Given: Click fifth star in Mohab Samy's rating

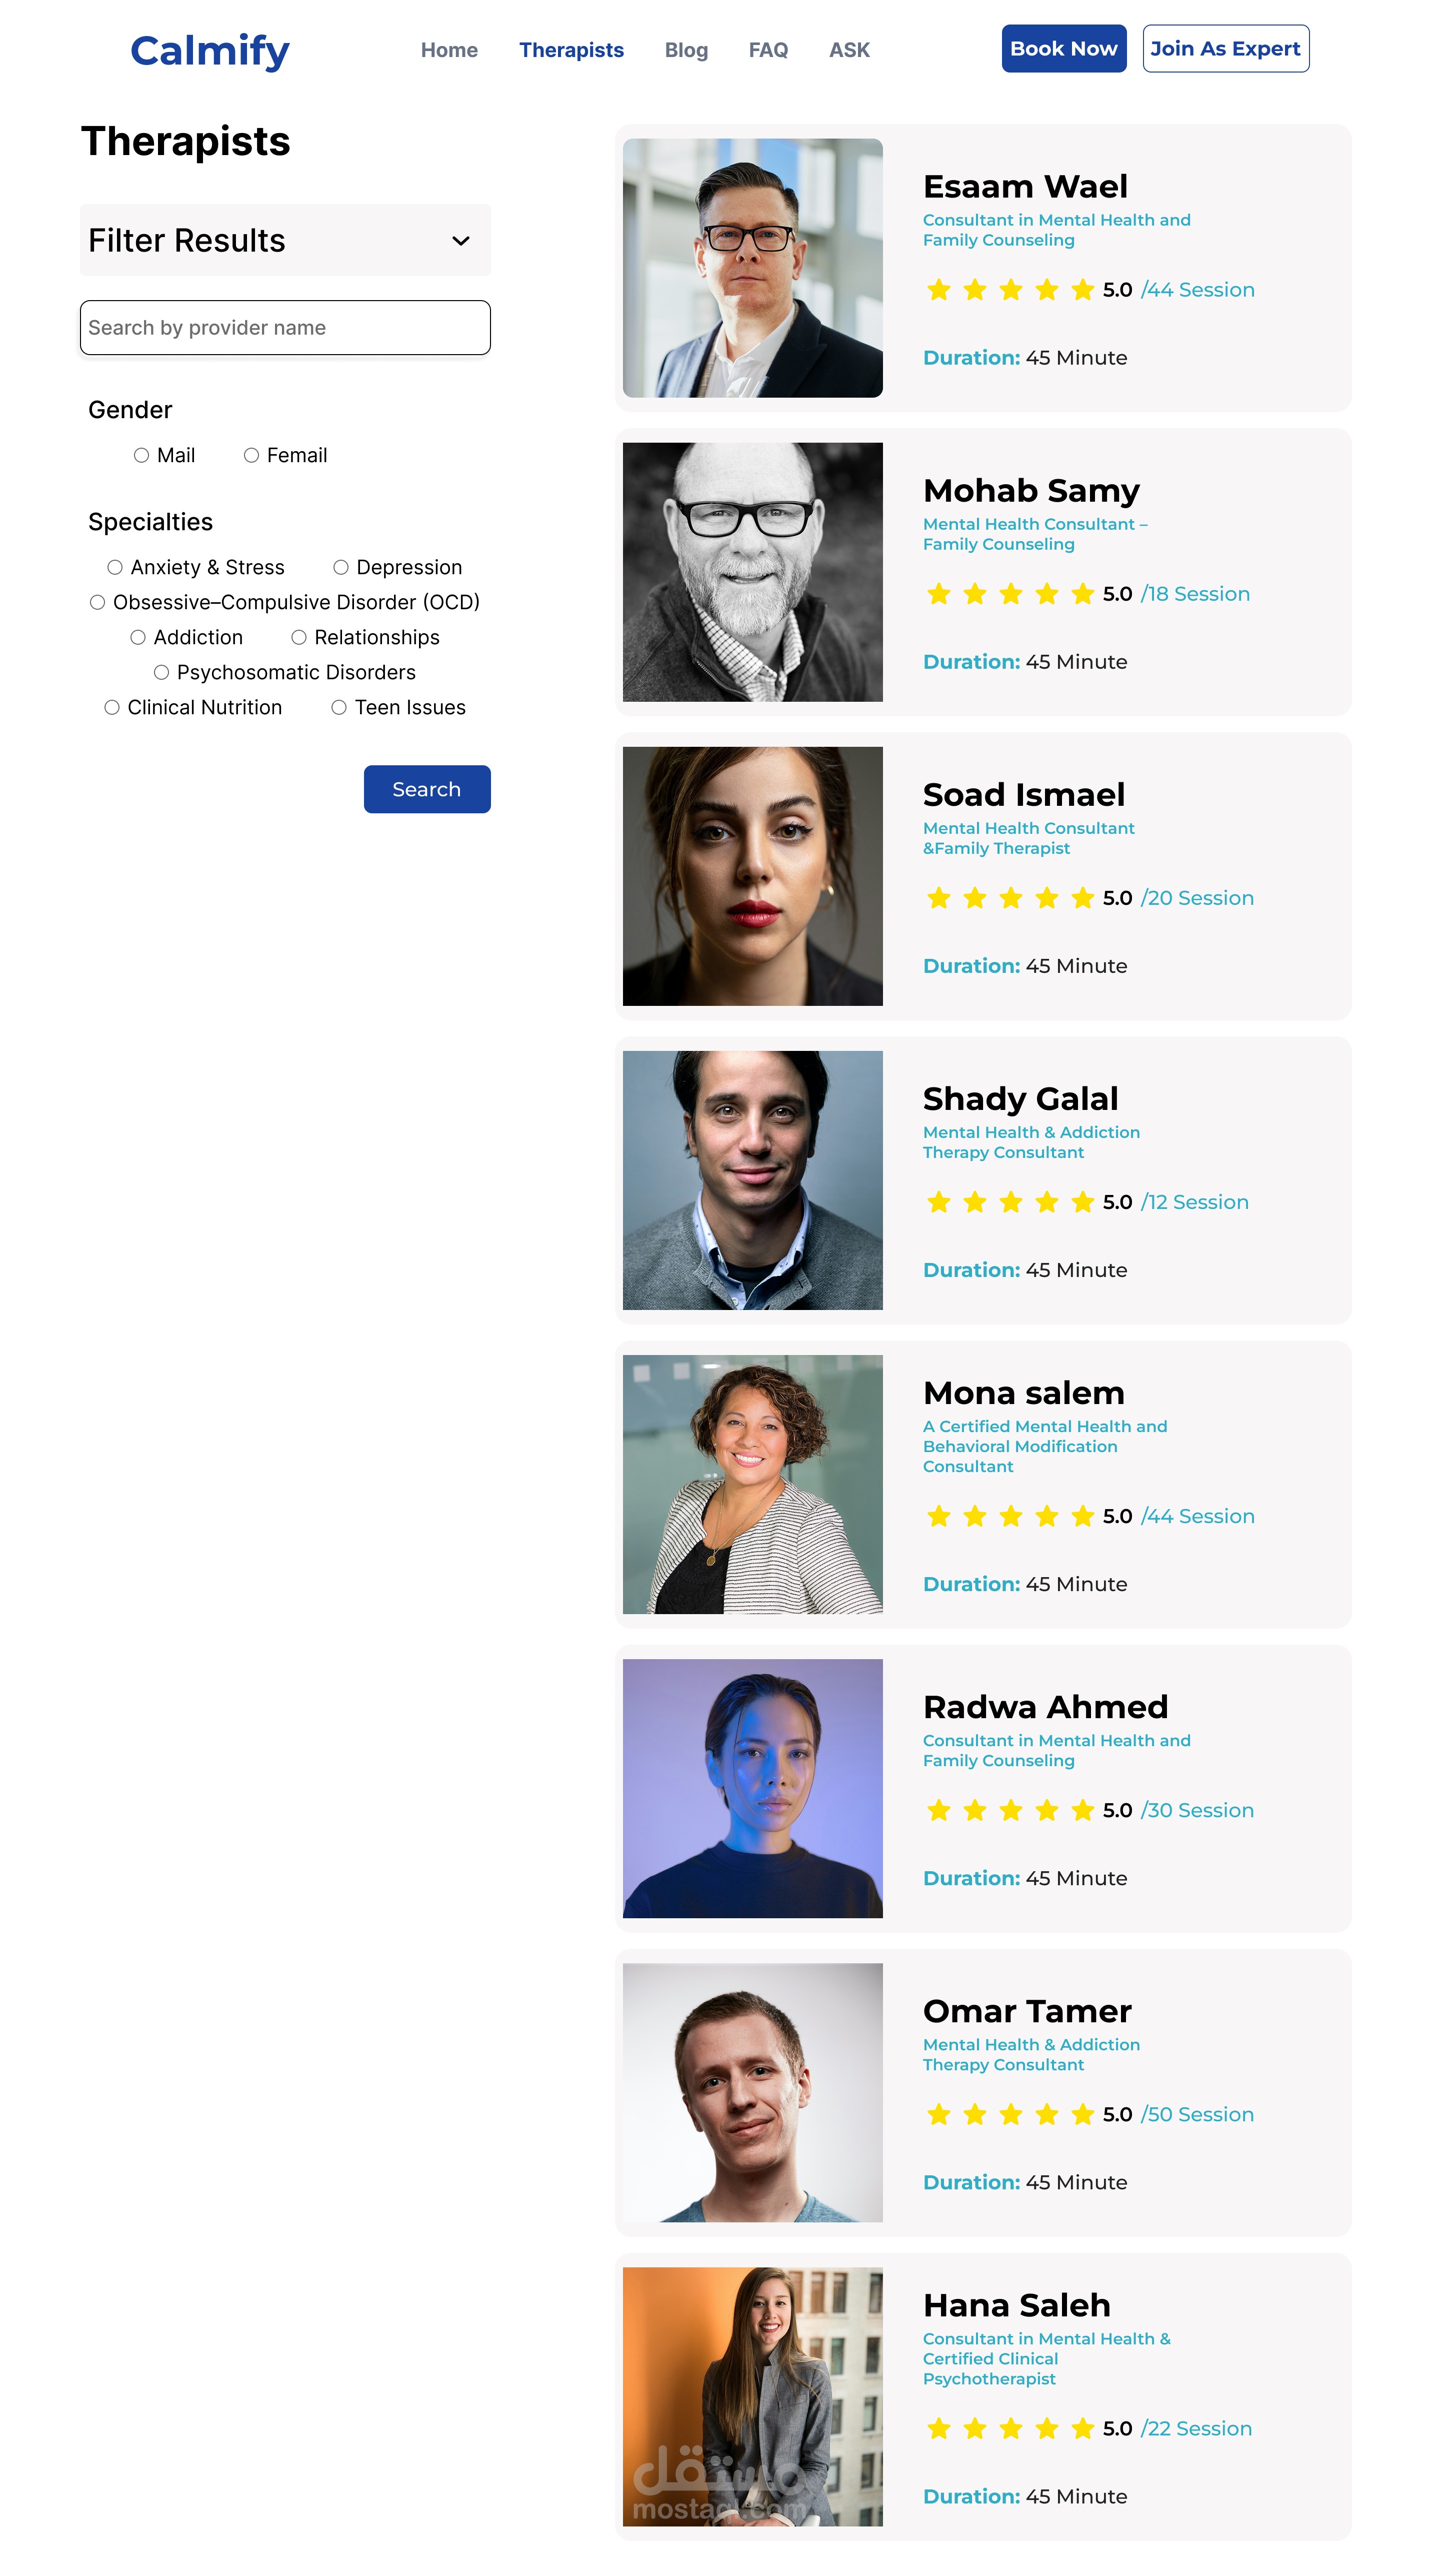Looking at the screenshot, I should coord(1082,594).
